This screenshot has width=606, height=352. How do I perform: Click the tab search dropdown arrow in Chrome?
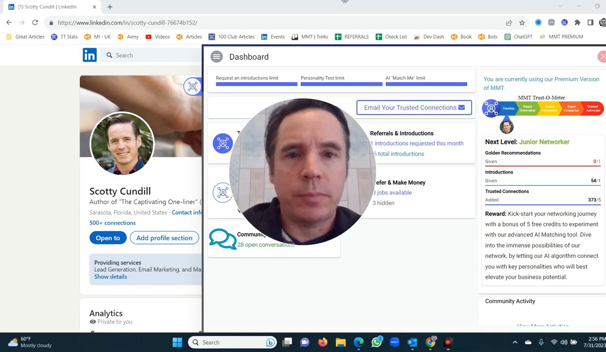(560, 6)
